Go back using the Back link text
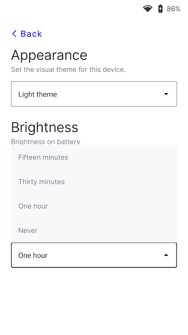 pyautogui.click(x=31, y=34)
